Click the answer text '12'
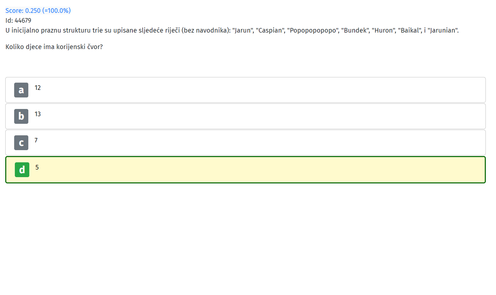The height and width of the screenshot is (295, 496). pyautogui.click(x=38, y=88)
